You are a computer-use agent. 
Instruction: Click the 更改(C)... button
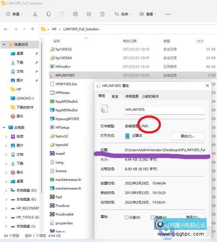coord(187,136)
